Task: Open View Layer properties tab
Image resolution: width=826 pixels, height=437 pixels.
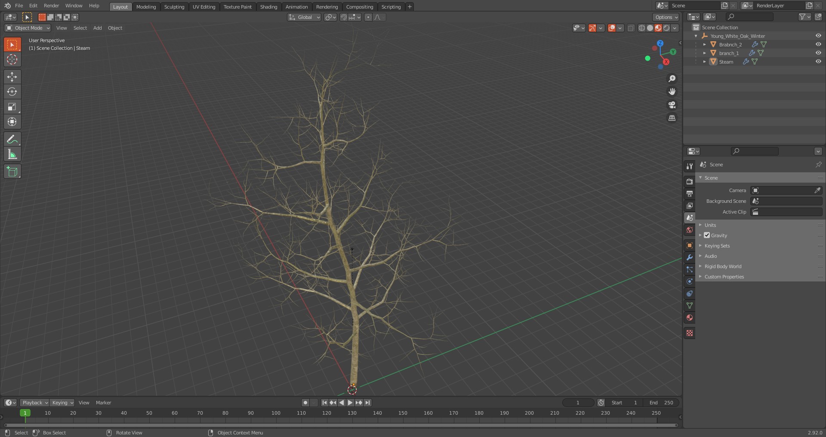Action: coord(690,206)
